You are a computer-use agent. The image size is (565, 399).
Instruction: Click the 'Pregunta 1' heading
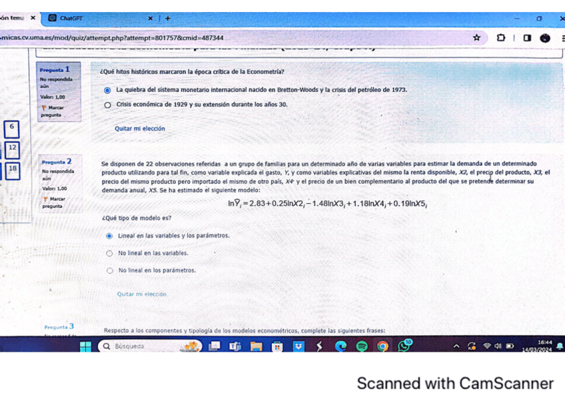[55, 69]
